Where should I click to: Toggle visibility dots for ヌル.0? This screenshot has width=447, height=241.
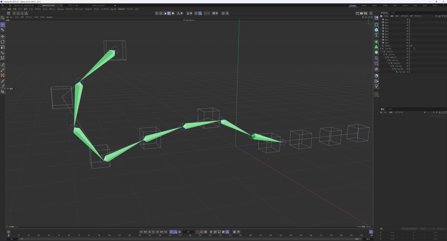(x=409, y=43)
